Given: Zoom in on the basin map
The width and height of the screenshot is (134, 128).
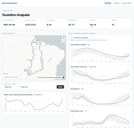Looking at the screenshot, I should click(x=63, y=38).
